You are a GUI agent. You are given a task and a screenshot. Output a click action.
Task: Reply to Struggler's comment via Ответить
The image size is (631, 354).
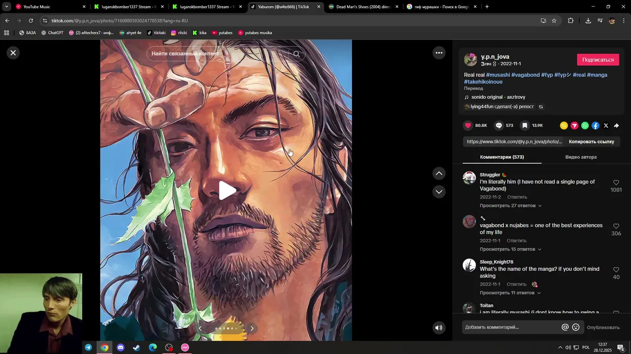click(517, 197)
